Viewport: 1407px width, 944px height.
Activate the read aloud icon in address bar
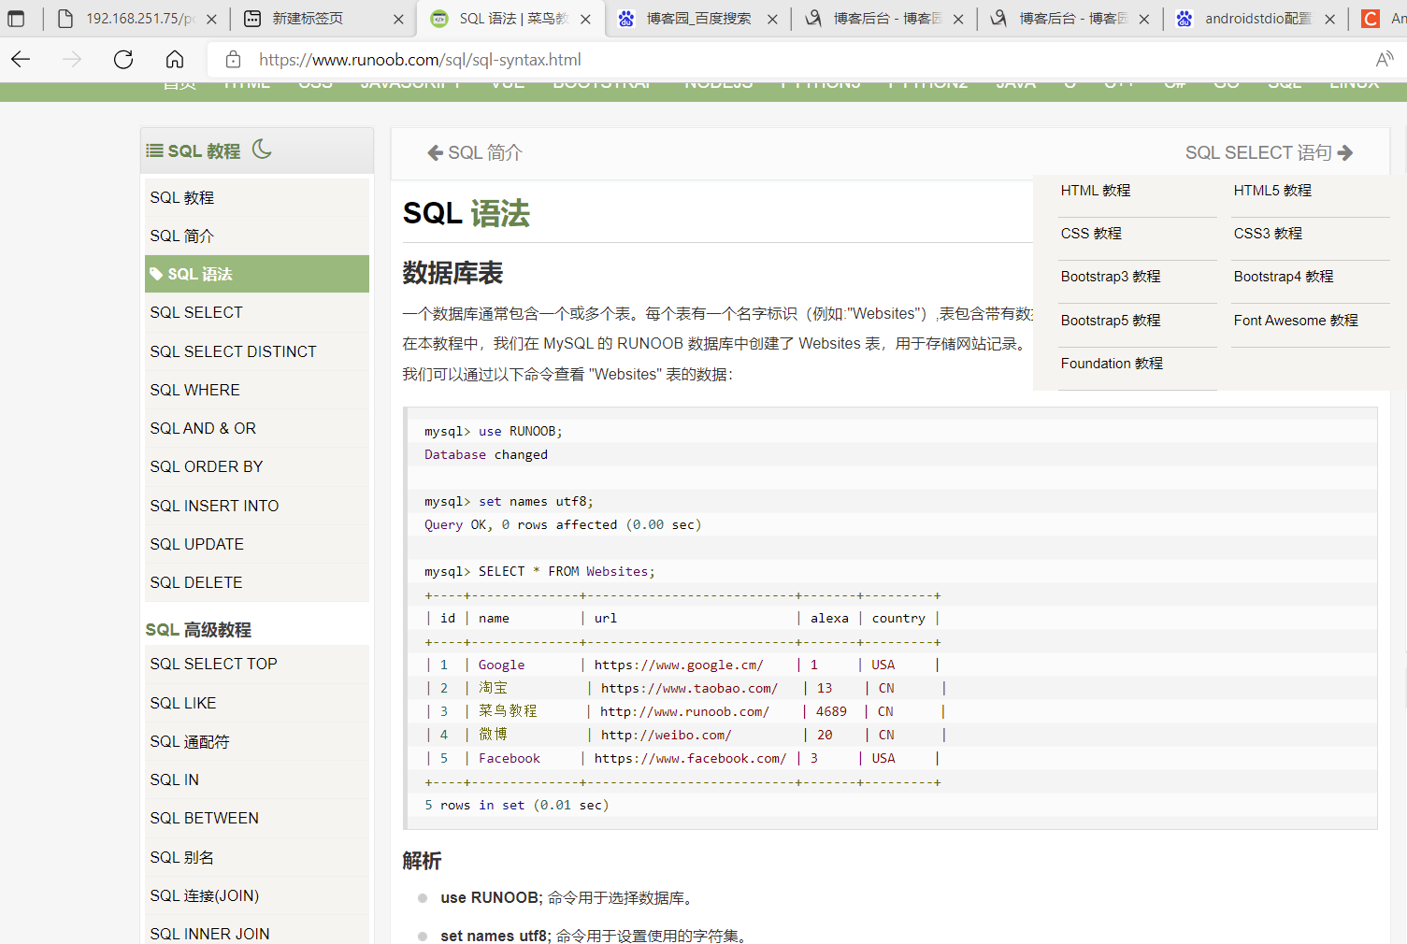click(x=1385, y=60)
